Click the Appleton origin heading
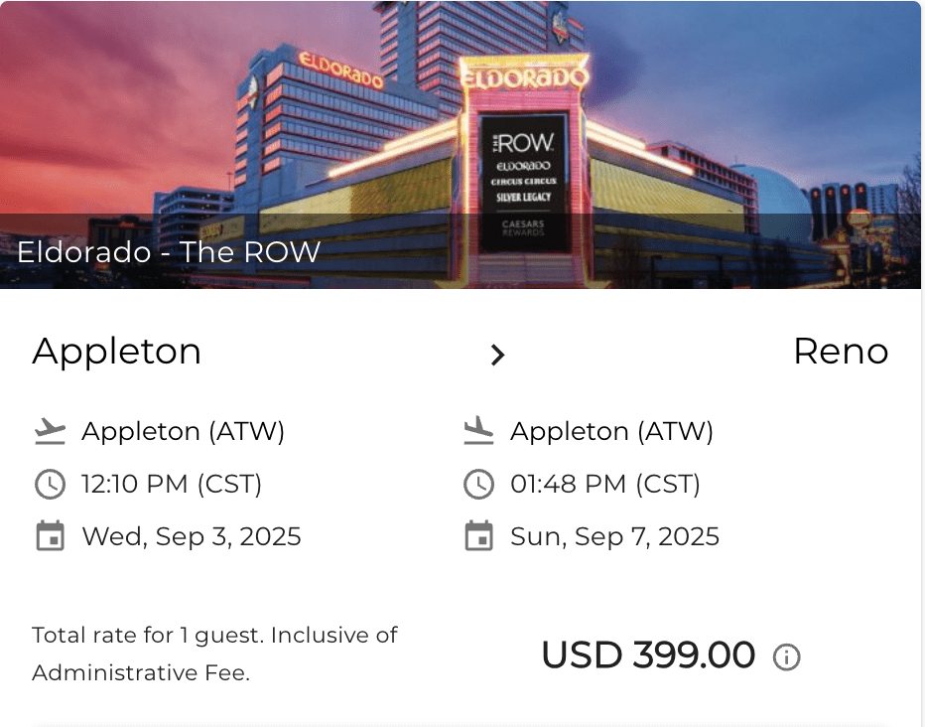 [x=117, y=352]
